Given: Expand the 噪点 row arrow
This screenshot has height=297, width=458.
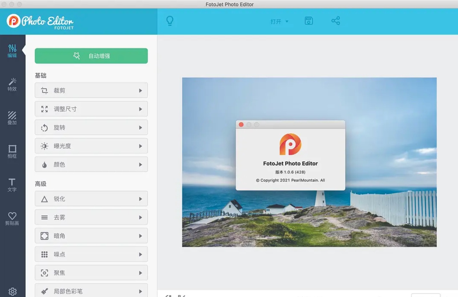Looking at the screenshot, I should point(141,254).
